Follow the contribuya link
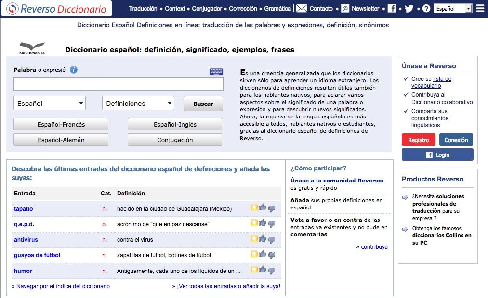 [x=373, y=246]
